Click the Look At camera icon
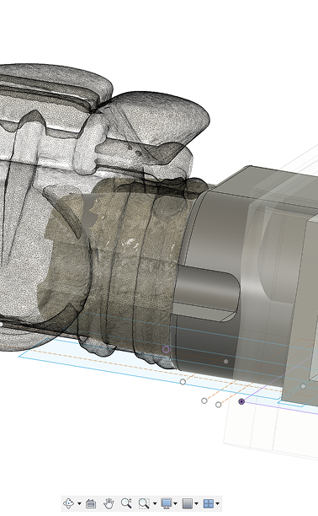Screen dimensions: 318x516 [x=91, y=503]
